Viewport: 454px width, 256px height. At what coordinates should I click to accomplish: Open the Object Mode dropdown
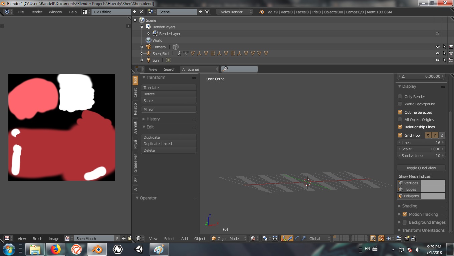tap(229, 238)
